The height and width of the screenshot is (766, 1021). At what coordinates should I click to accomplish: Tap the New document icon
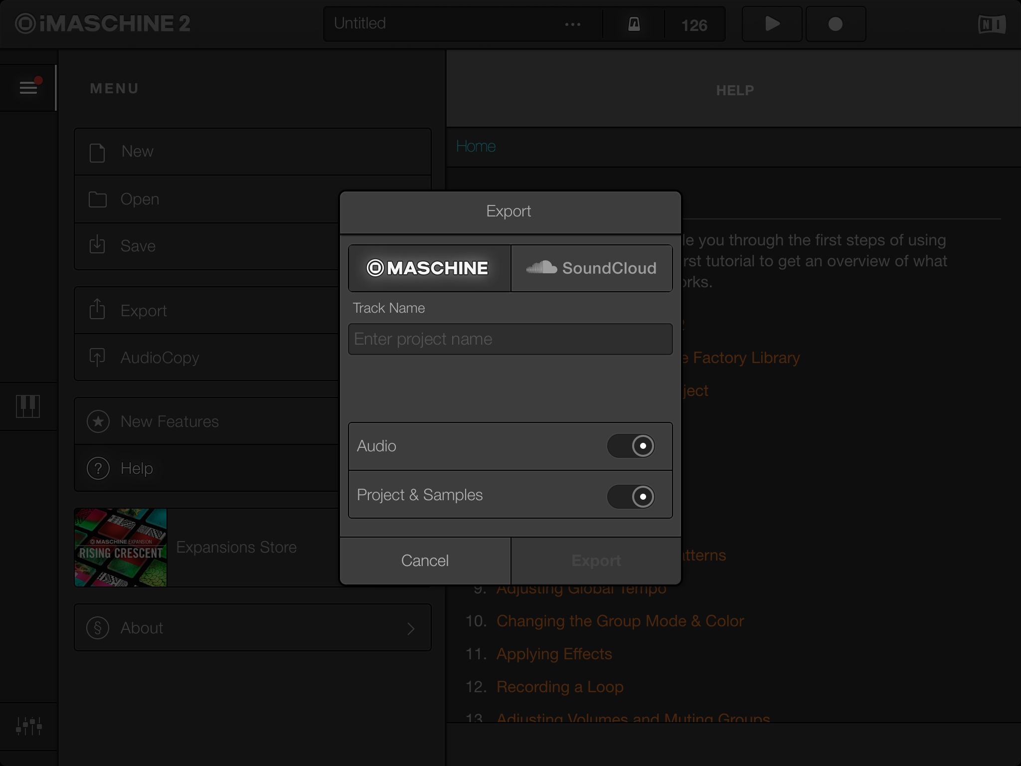97,152
